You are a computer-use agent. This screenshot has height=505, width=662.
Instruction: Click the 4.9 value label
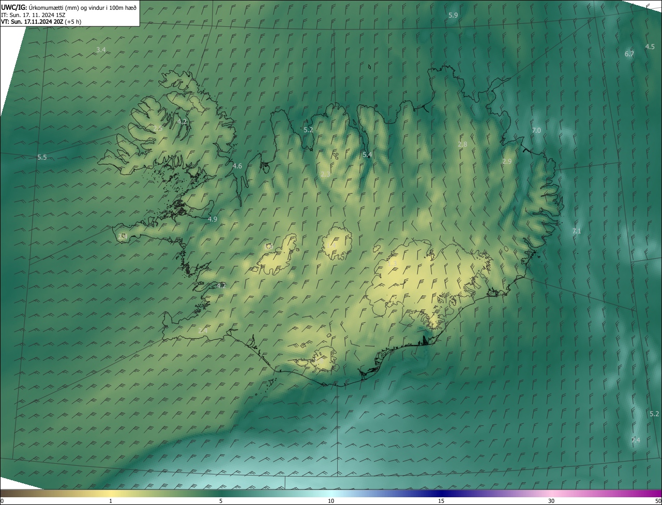212,219
